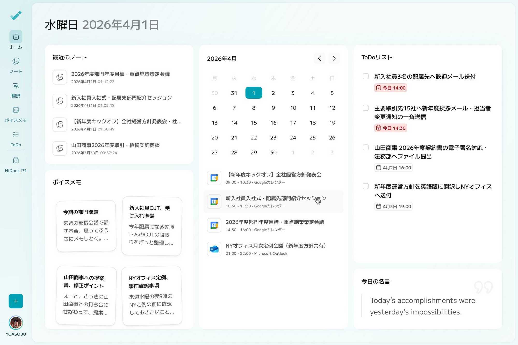This screenshot has width=518, height=345.
Task: Select April 15 on the calendar
Action: (254, 123)
